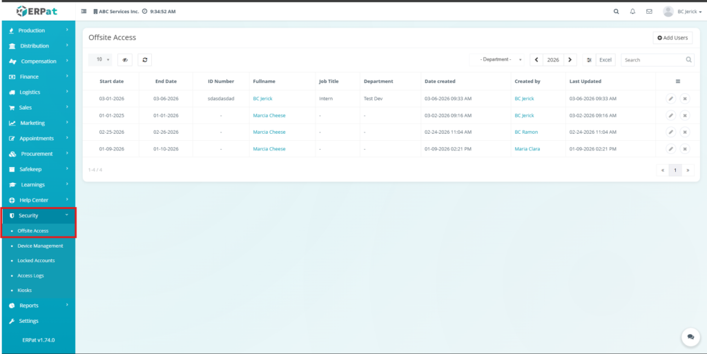The width and height of the screenshot is (707, 354).
Task: Go to Device Management in sidebar
Action: 40,246
